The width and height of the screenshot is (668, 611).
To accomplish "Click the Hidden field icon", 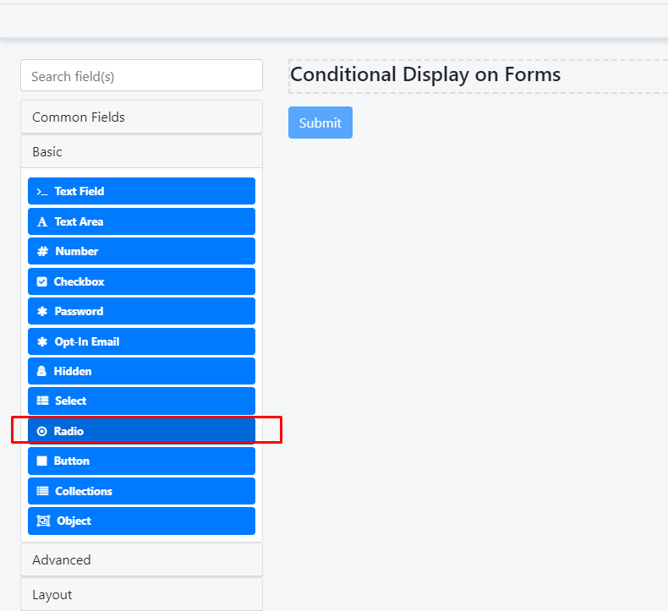I will (42, 372).
